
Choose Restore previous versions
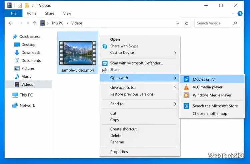coord(140,94)
